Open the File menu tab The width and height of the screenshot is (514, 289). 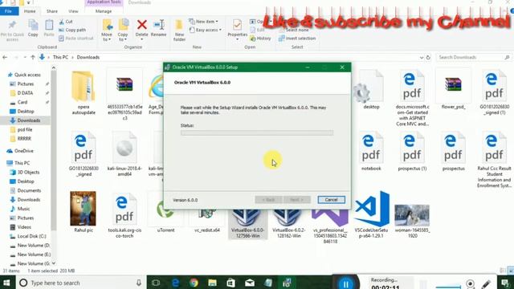(9, 11)
